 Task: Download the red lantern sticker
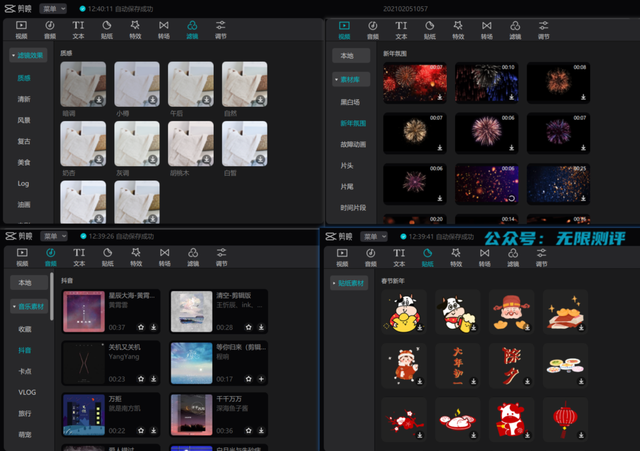(x=581, y=435)
